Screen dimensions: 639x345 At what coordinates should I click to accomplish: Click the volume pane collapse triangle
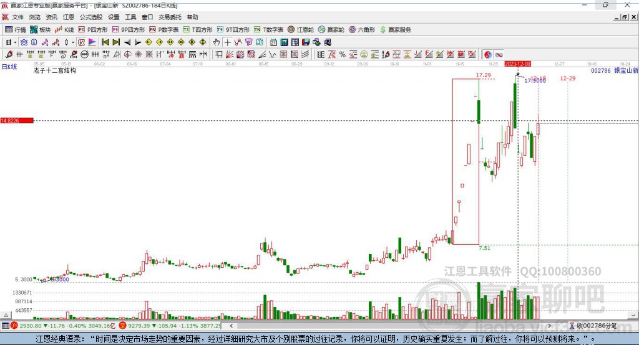(x=6, y=315)
